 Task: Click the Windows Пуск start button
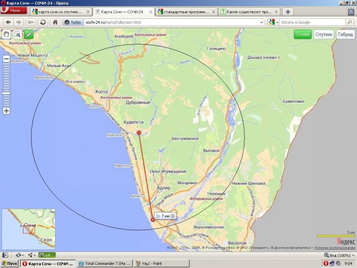click(x=10, y=263)
